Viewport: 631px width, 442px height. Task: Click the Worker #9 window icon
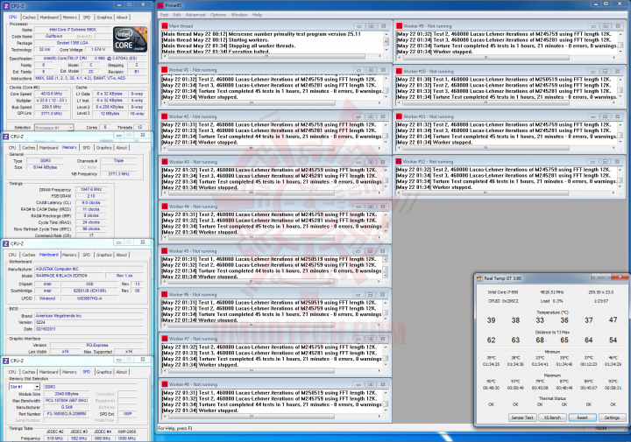400,25
